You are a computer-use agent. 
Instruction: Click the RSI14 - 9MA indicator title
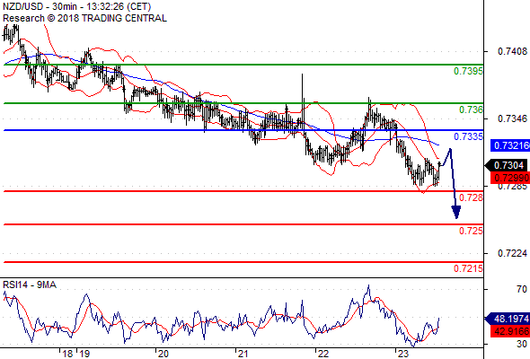coord(30,285)
